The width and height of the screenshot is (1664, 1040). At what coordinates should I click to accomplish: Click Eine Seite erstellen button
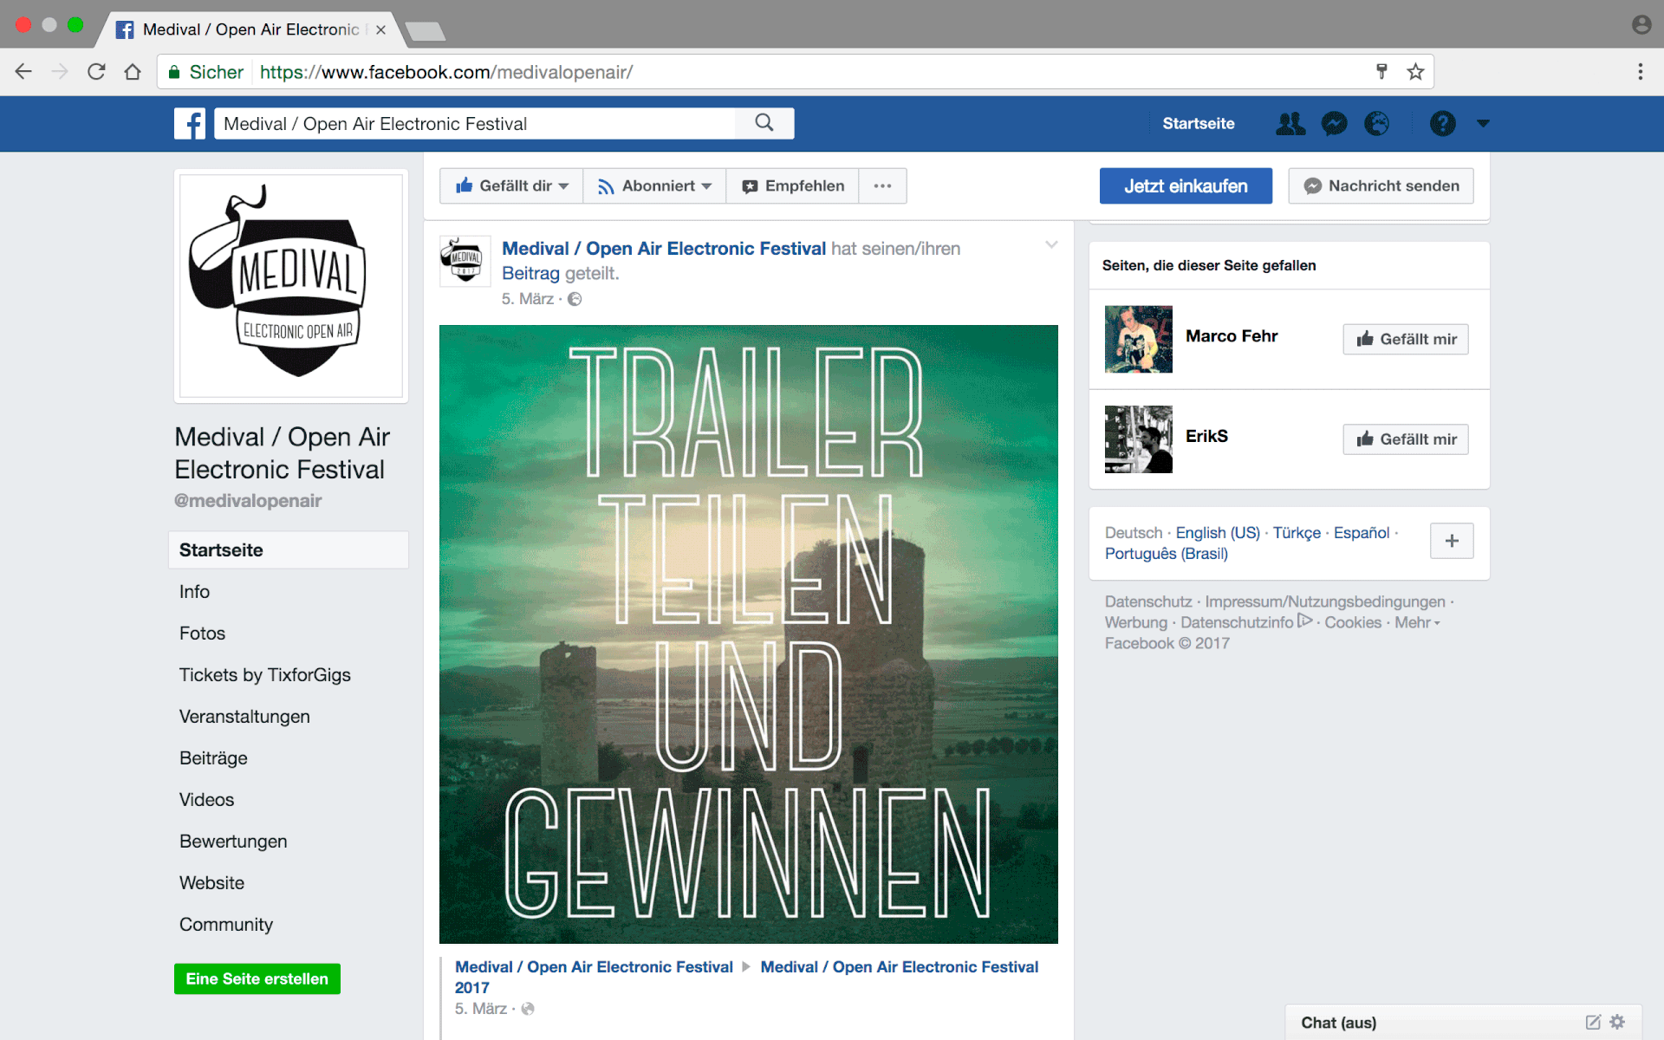point(257,978)
